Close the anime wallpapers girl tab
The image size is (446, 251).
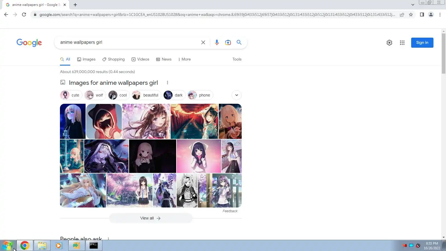(65, 5)
